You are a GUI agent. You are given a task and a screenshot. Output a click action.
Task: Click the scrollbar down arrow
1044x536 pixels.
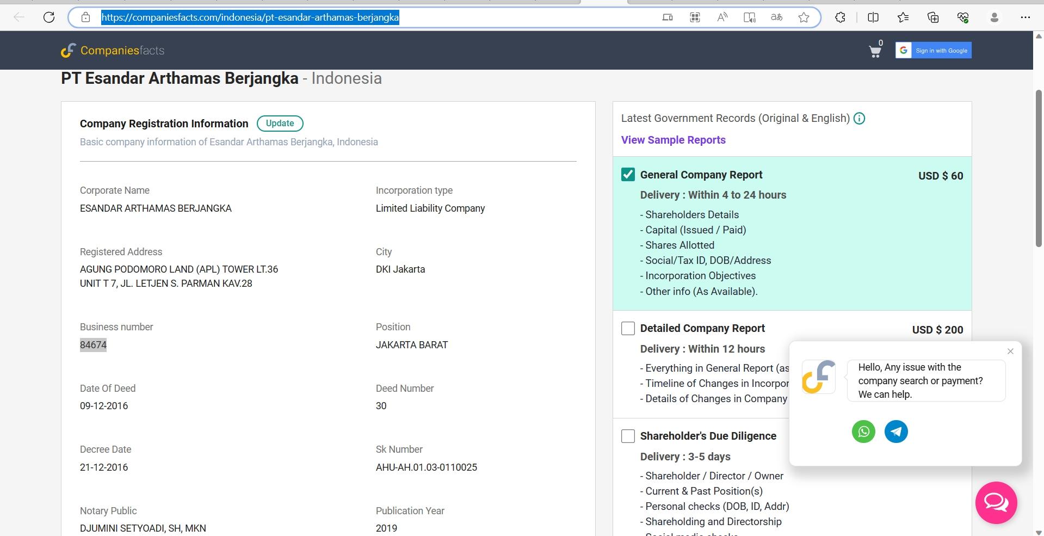point(1039,532)
